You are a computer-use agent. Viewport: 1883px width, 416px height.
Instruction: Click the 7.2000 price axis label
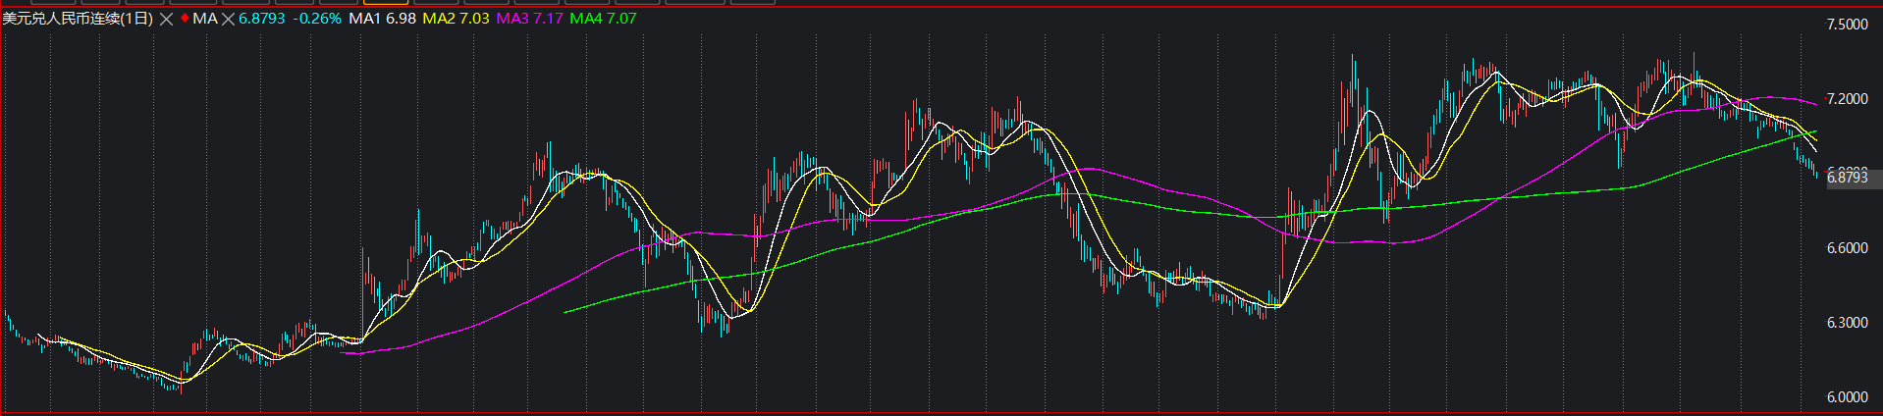pyautogui.click(x=1847, y=99)
